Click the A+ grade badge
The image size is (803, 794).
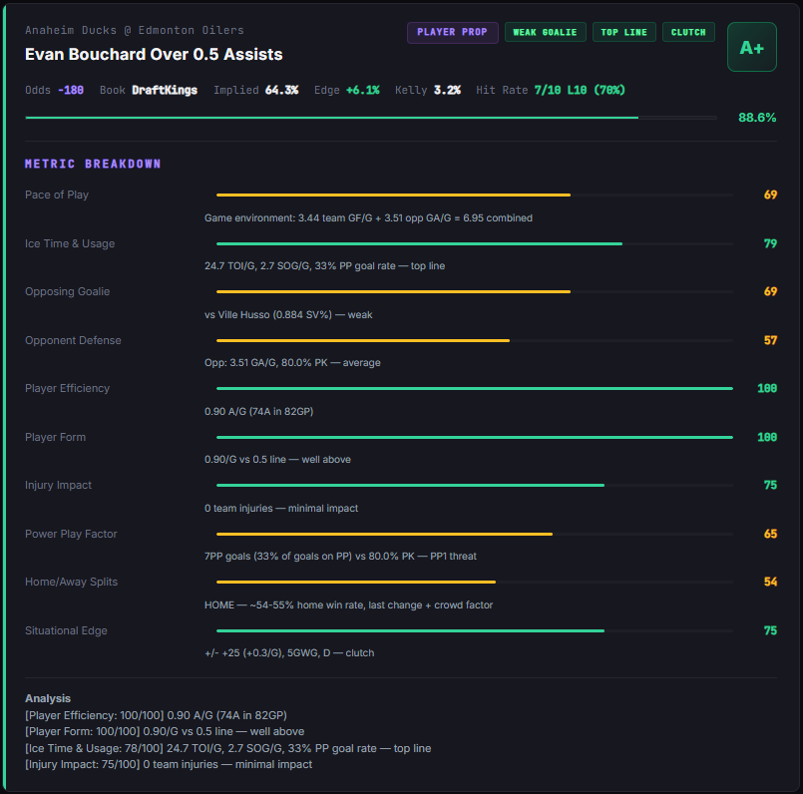pyautogui.click(x=751, y=46)
